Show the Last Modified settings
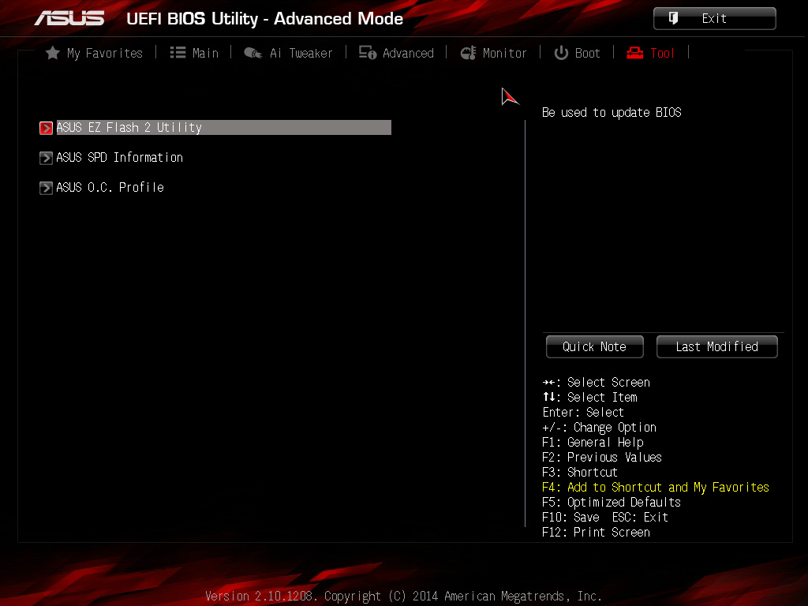808x606 pixels. pyautogui.click(x=716, y=347)
